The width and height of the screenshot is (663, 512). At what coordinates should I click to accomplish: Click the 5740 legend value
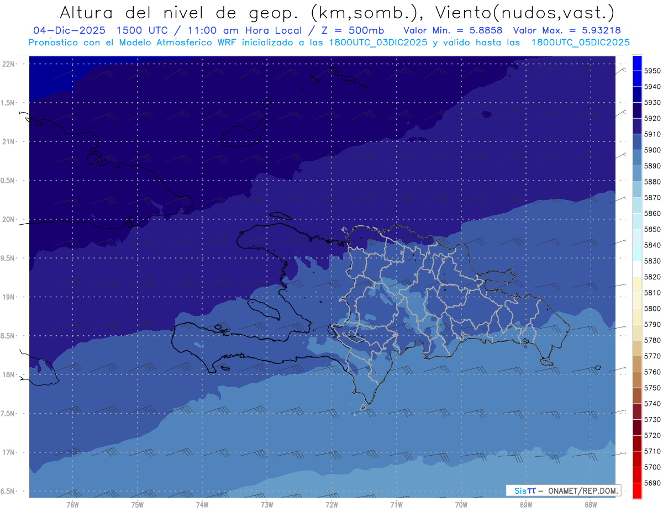click(x=653, y=404)
